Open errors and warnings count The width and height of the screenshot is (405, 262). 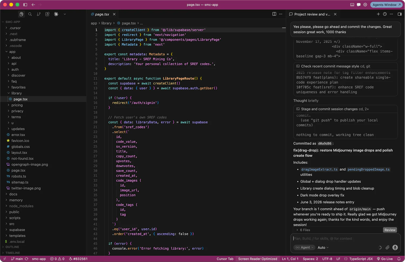coord(57,259)
